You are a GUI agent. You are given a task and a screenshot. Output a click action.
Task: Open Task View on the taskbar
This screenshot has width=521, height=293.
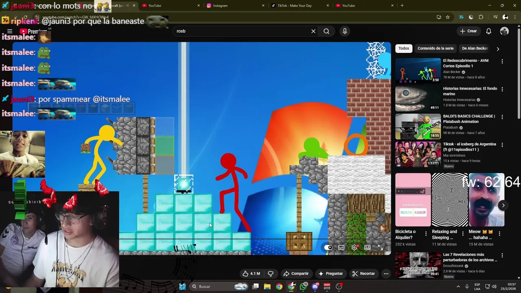tap(255, 286)
